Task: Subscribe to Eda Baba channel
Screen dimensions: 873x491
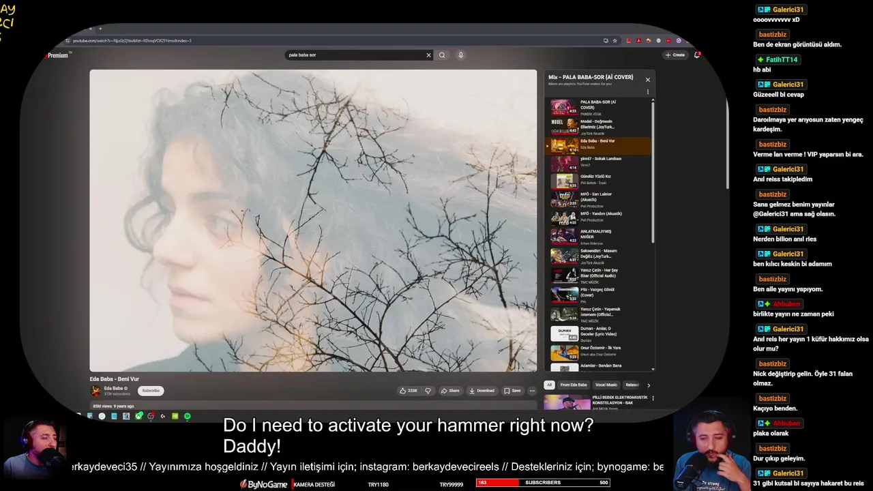Action: click(151, 391)
